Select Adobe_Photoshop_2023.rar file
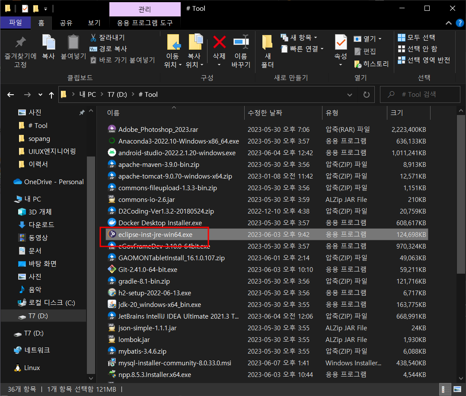The width and height of the screenshot is (466, 396). 158,130
